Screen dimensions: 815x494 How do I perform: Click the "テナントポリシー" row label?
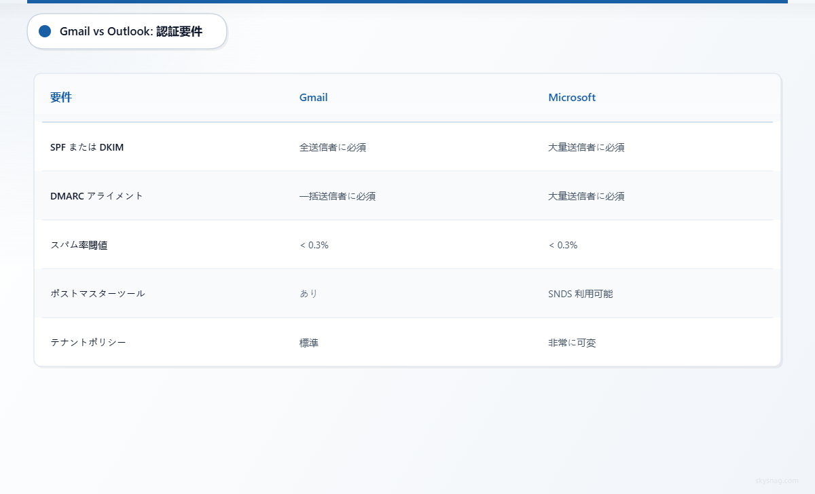[88, 343]
